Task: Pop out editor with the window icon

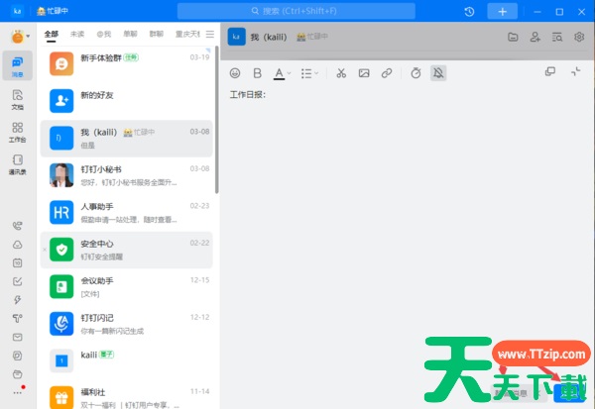Action: point(549,71)
